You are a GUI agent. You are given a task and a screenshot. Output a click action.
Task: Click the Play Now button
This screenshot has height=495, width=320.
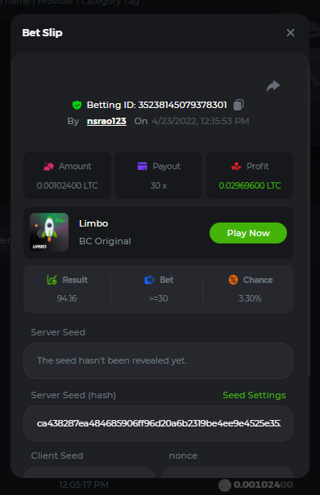pos(248,233)
